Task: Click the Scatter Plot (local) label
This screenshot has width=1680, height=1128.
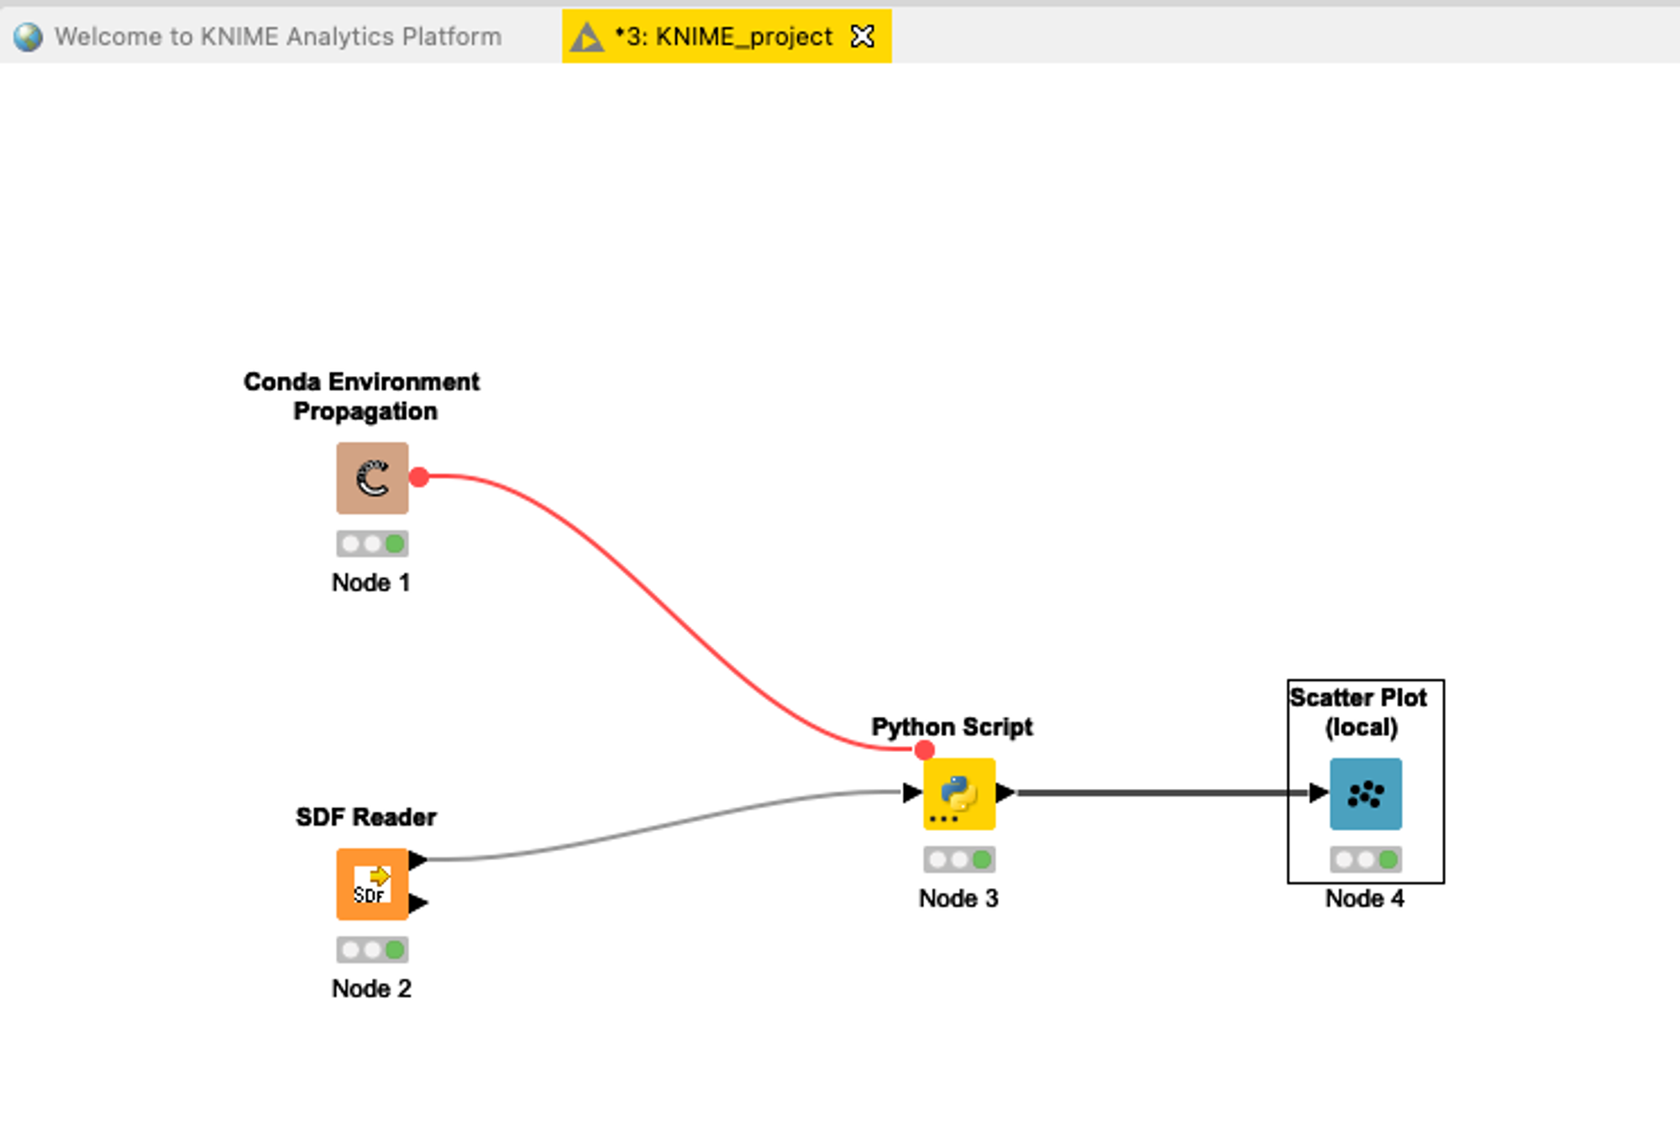Action: pos(1359,712)
